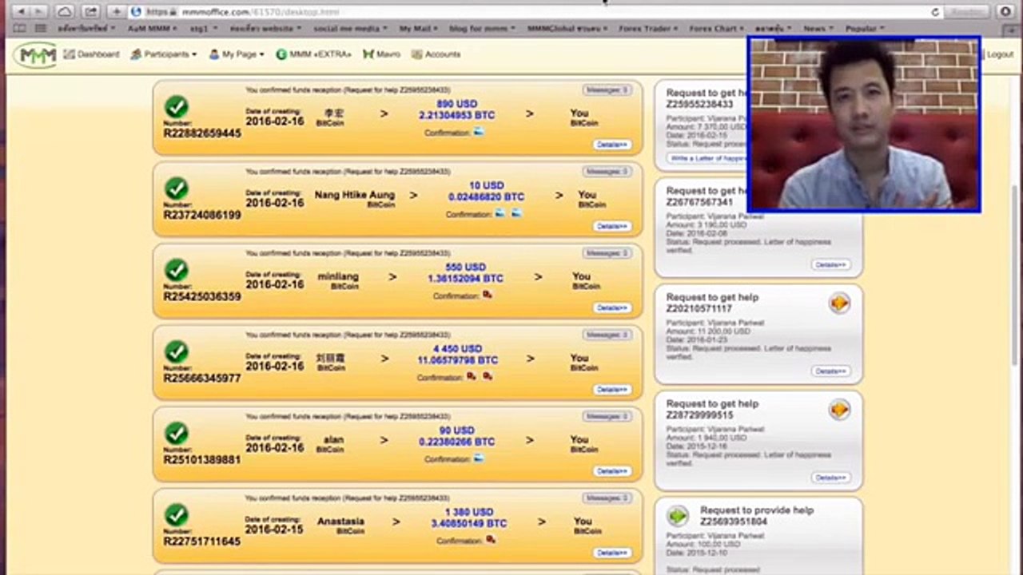This screenshot has height=575, width=1023.
Task: Open confirmation attachment for 90 USD order
Action: click(479, 459)
